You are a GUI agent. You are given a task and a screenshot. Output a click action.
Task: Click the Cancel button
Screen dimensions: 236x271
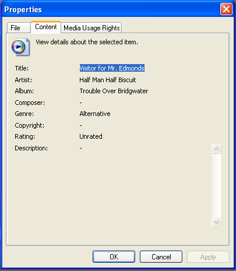point(161,257)
